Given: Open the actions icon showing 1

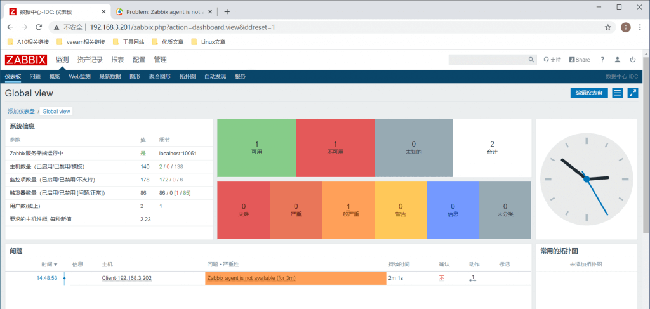Looking at the screenshot, I should pos(472,278).
